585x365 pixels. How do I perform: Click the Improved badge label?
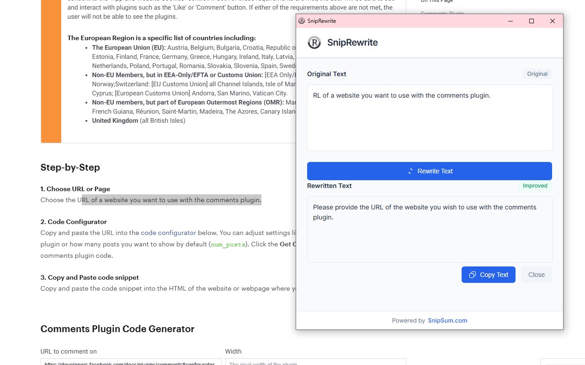[535, 186]
